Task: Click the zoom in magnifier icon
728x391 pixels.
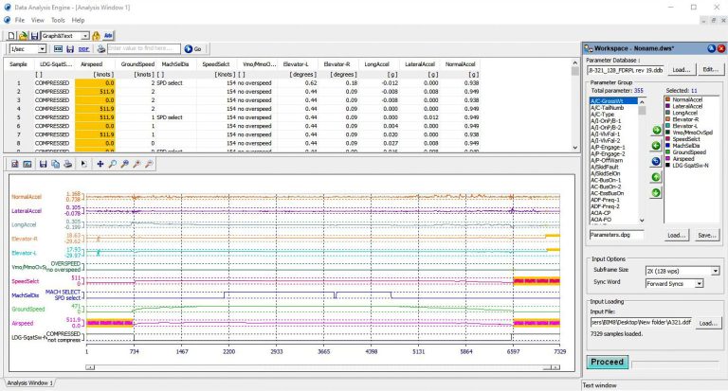Action: (136, 164)
